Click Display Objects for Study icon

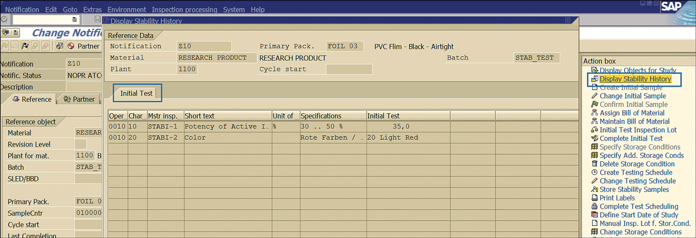(x=594, y=70)
